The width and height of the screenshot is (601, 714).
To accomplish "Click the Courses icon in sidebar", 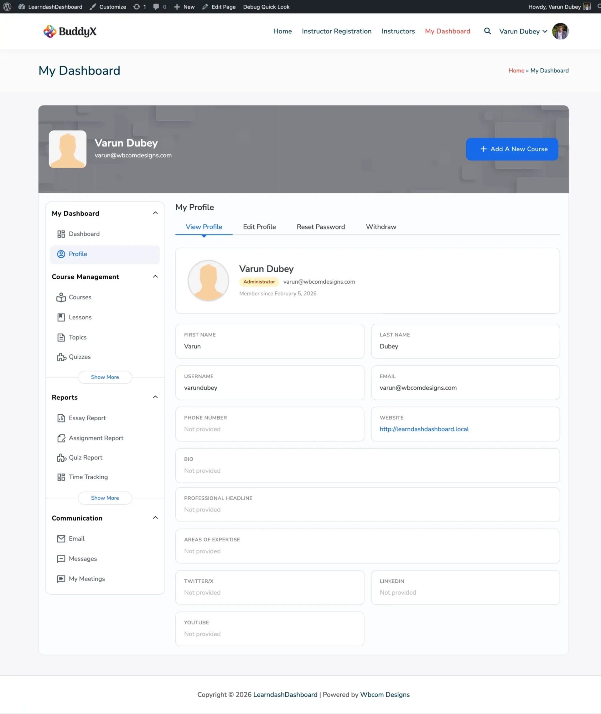I will (x=61, y=297).
